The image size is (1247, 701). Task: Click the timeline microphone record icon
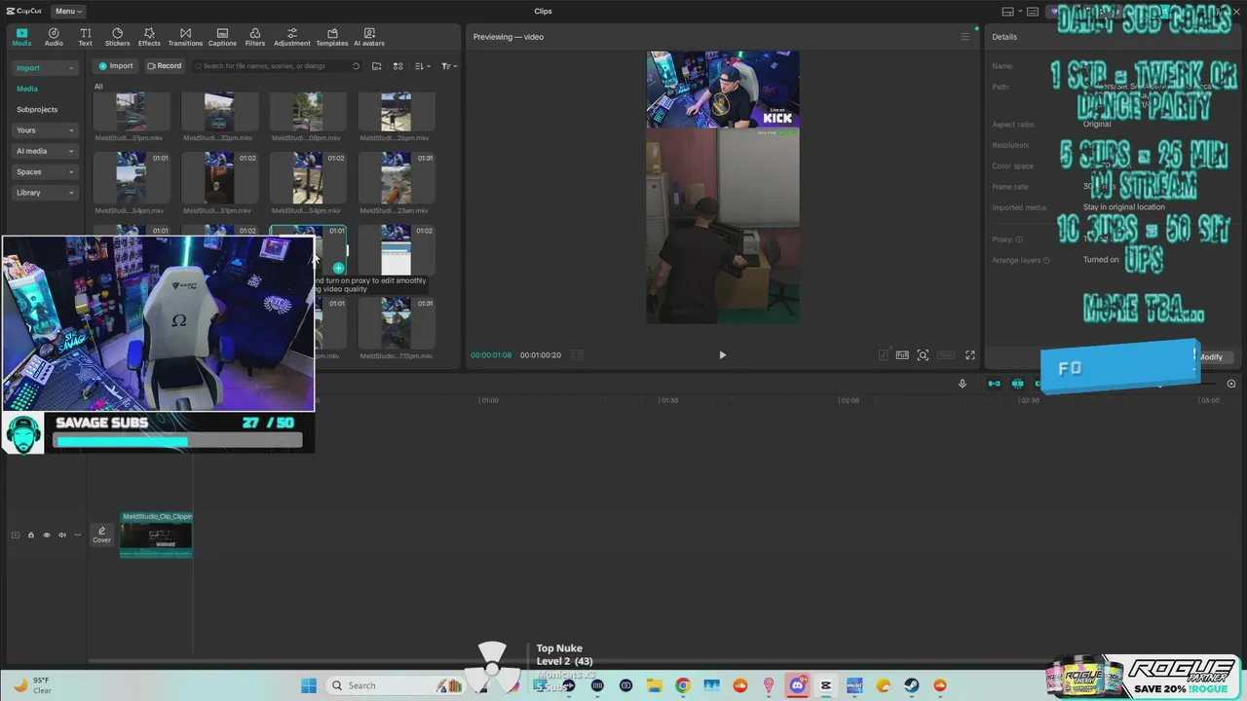pos(963,384)
